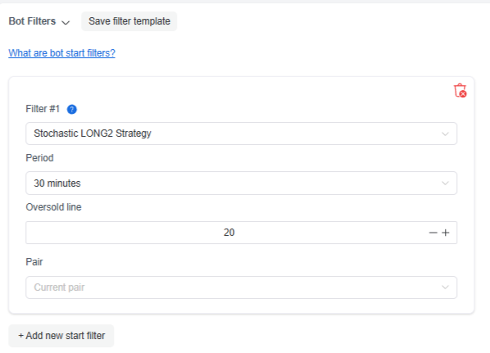Click the Oversold line label
The width and height of the screenshot is (490, 353).
[x=53, y=207]
